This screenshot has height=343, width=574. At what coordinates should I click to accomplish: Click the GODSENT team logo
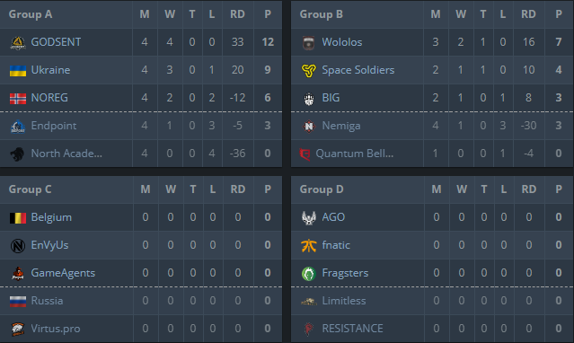(x=18, y=42)
